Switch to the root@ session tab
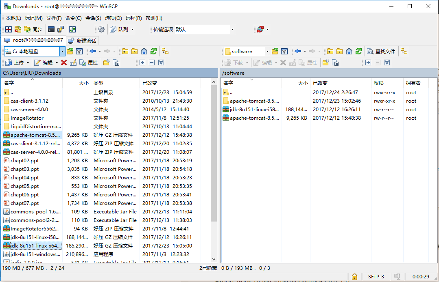This screenshot has height=282, width=439. pyautogui.click(x=34, y=41)
